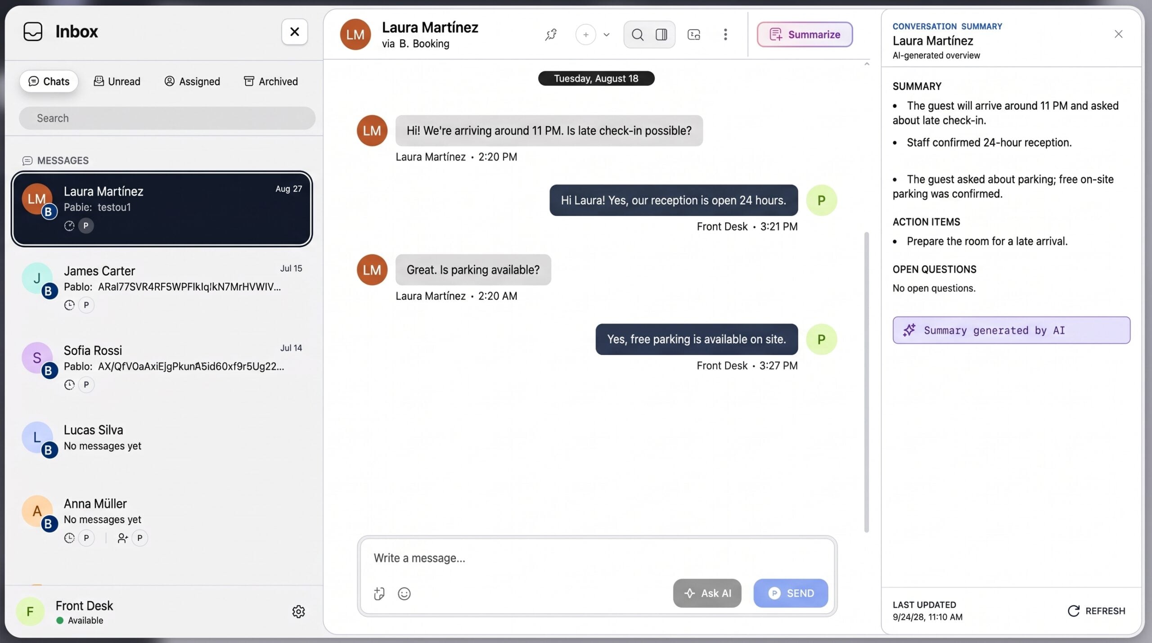Image resolution: width=1152 pixels, height=643 pixels.
Task: Open the Archived tab
Action: 271,81
